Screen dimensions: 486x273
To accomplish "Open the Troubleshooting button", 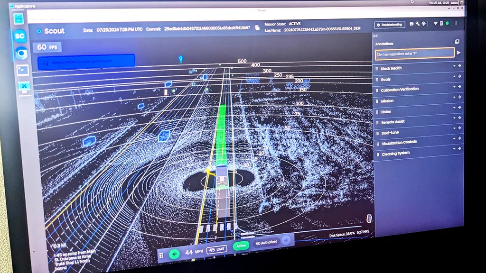I will (x=389, y=25).
